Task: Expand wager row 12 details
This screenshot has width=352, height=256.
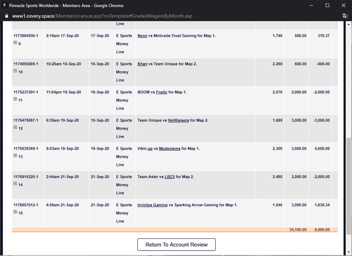Action: (15, 127)
